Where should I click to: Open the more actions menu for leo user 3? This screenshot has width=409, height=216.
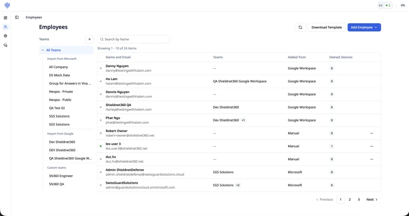[x=372, y=146]
